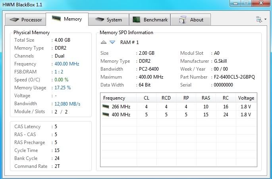Click the 15 cycle time value in the timings panel

(x=57, y=150)
